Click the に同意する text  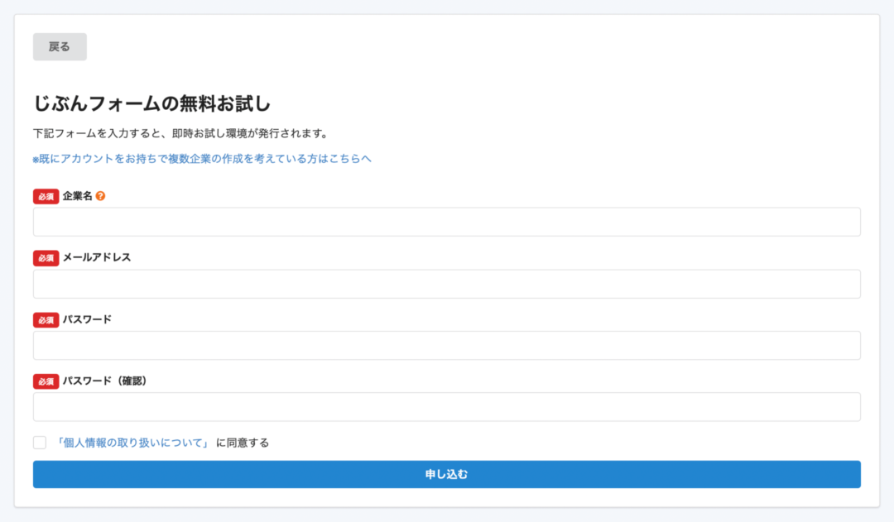click(243, 443)
